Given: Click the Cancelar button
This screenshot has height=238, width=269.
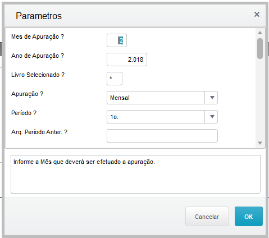Looking at the screenshot, I should pyautogui.click(x=207, y=216).
